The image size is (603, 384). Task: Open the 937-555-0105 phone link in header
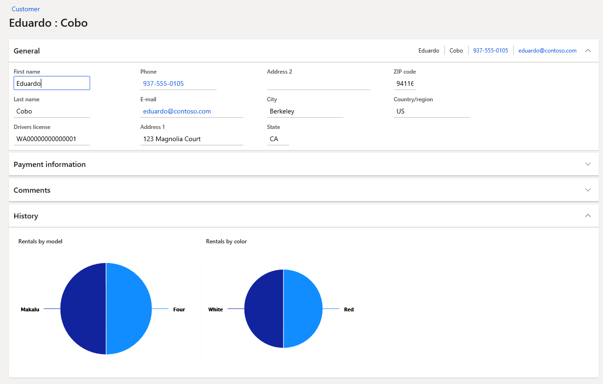[x=490, y=50]
